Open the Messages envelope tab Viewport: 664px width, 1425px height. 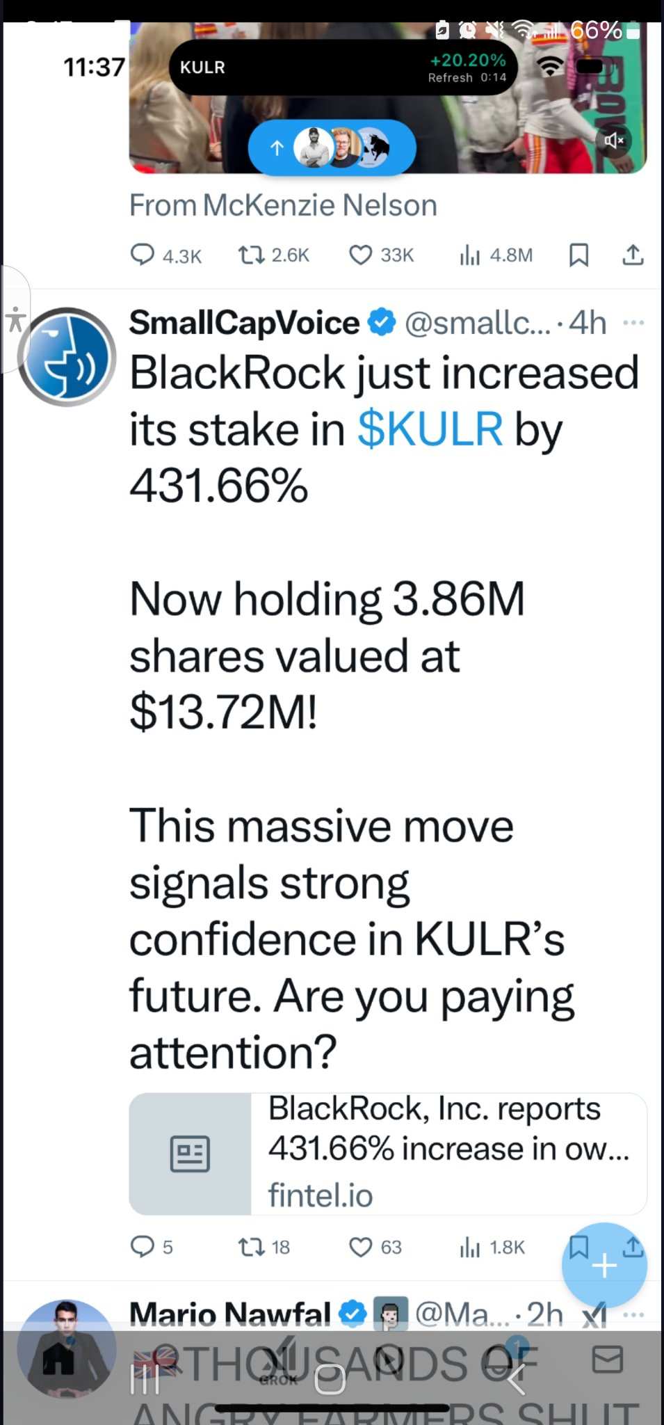click(607, 1359)
